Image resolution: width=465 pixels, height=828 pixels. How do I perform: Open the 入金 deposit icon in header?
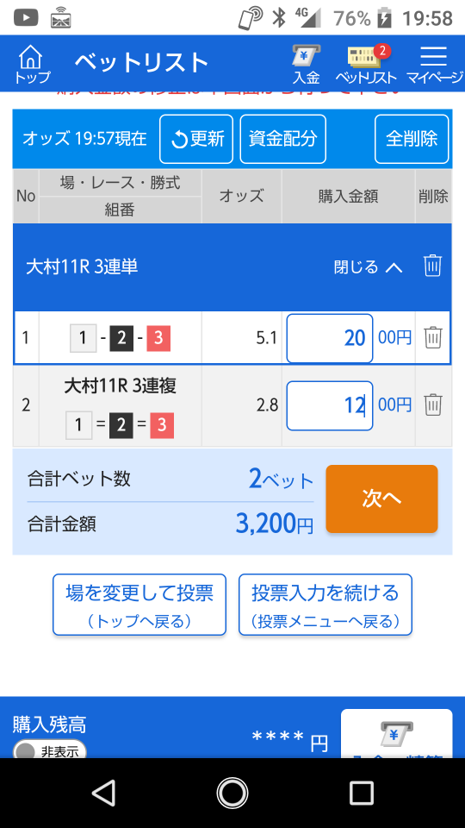[x=307, y=65]
